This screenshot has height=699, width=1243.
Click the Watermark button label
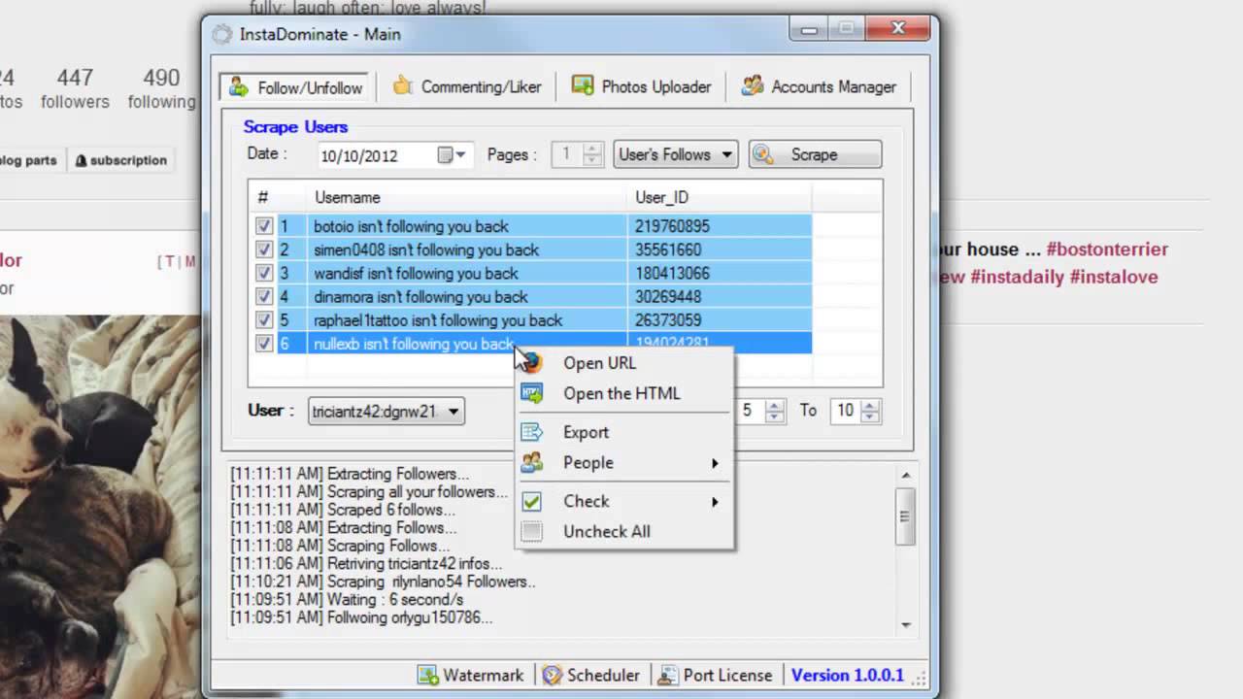click(x=483, y=675)
